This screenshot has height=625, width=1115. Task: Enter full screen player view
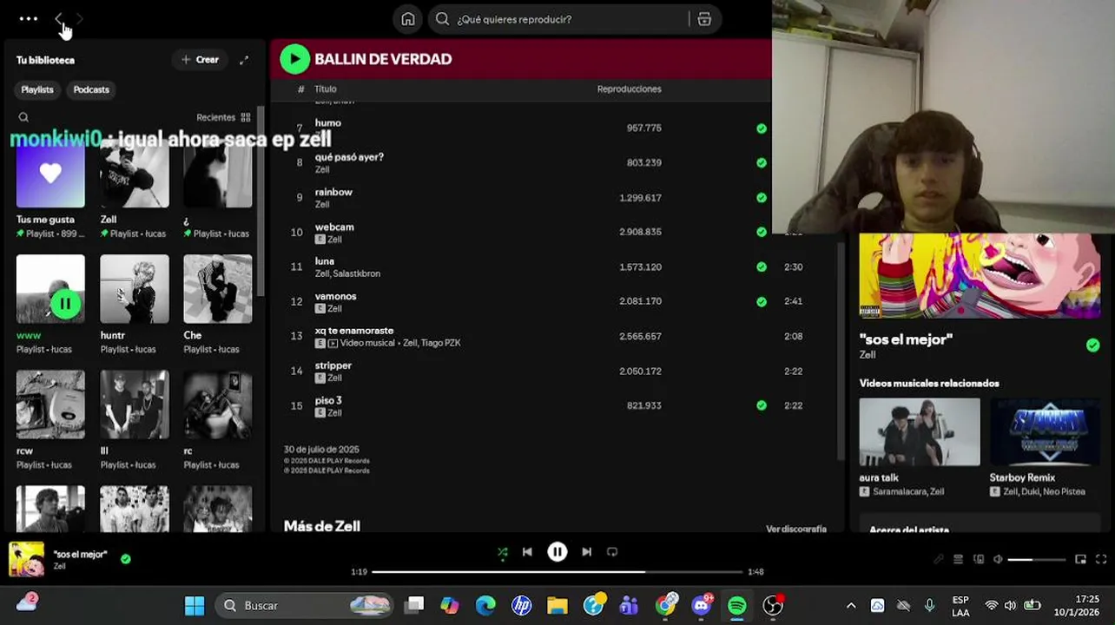coord(1101,560)
